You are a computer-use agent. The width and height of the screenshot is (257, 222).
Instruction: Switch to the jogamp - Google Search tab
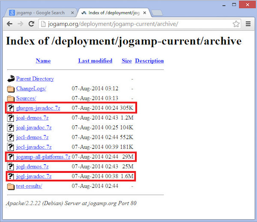click(40, 13)
